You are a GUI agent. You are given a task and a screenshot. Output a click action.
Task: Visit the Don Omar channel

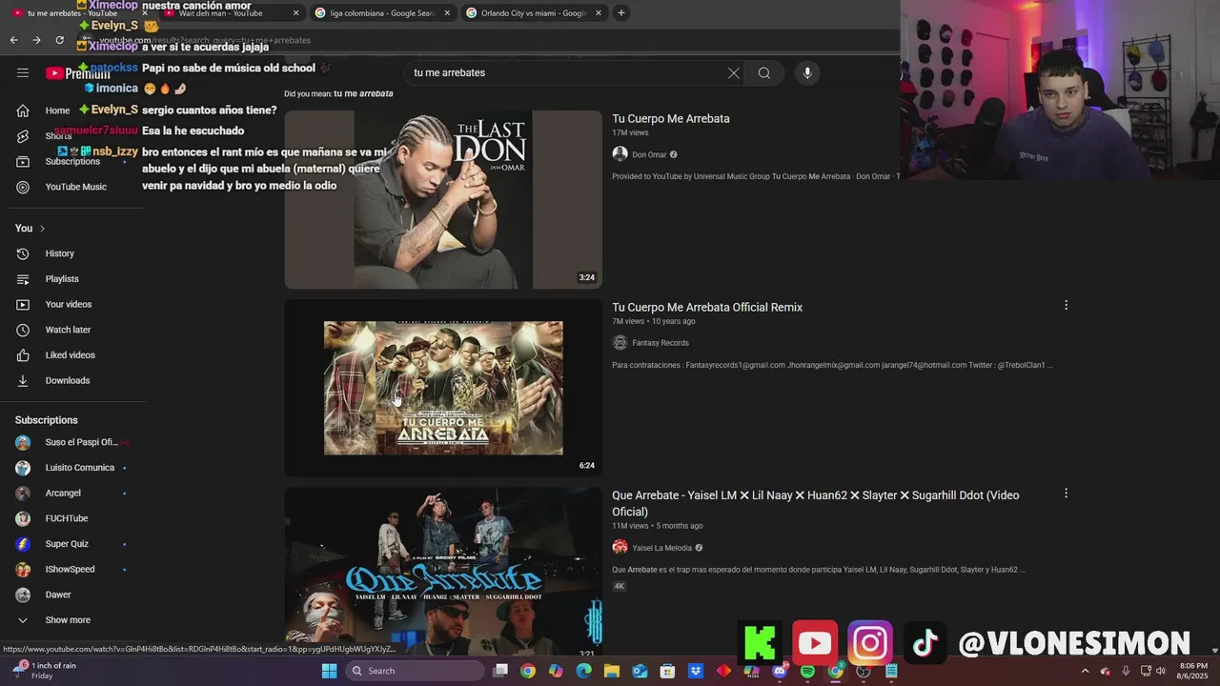649,154
